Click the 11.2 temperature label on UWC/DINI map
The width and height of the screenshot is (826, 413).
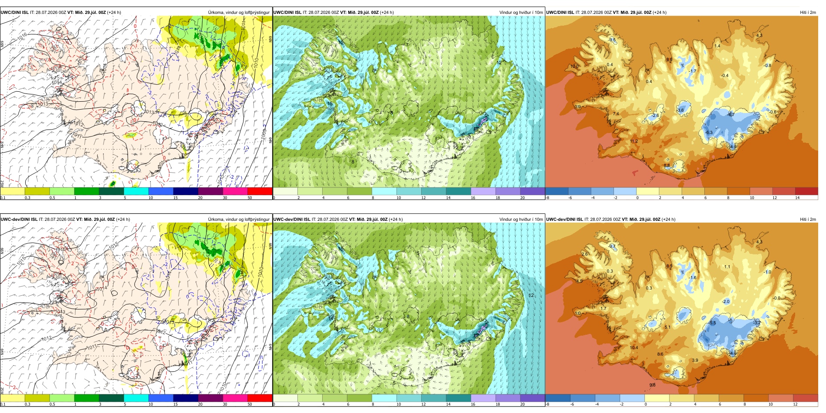[634, 141]
